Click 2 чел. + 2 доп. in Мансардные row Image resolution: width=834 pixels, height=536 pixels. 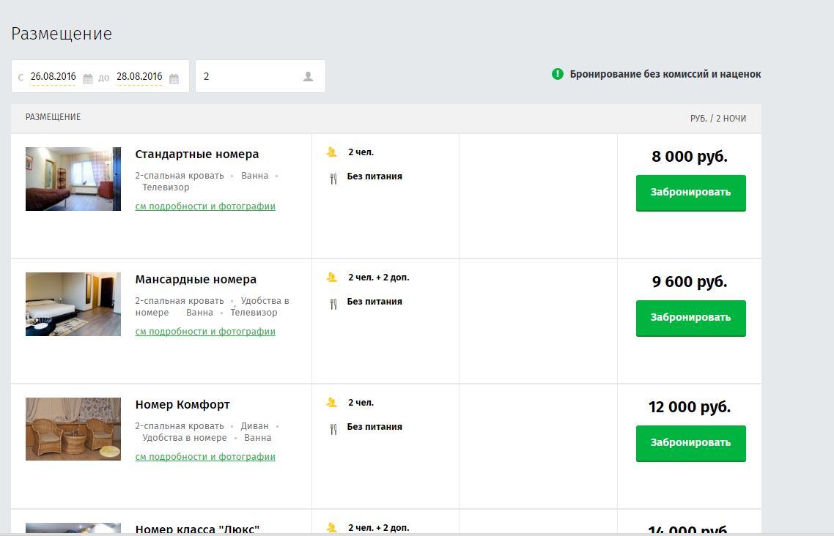coord(379,278)
